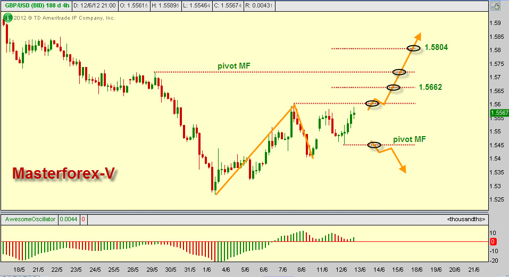The height and width of the screenshot is (277, 509).
Task: Click the R: 0.00431 range value
Action: 258,5
